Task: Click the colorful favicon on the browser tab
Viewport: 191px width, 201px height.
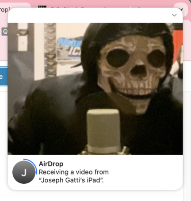Action: (x=42, y=7)
